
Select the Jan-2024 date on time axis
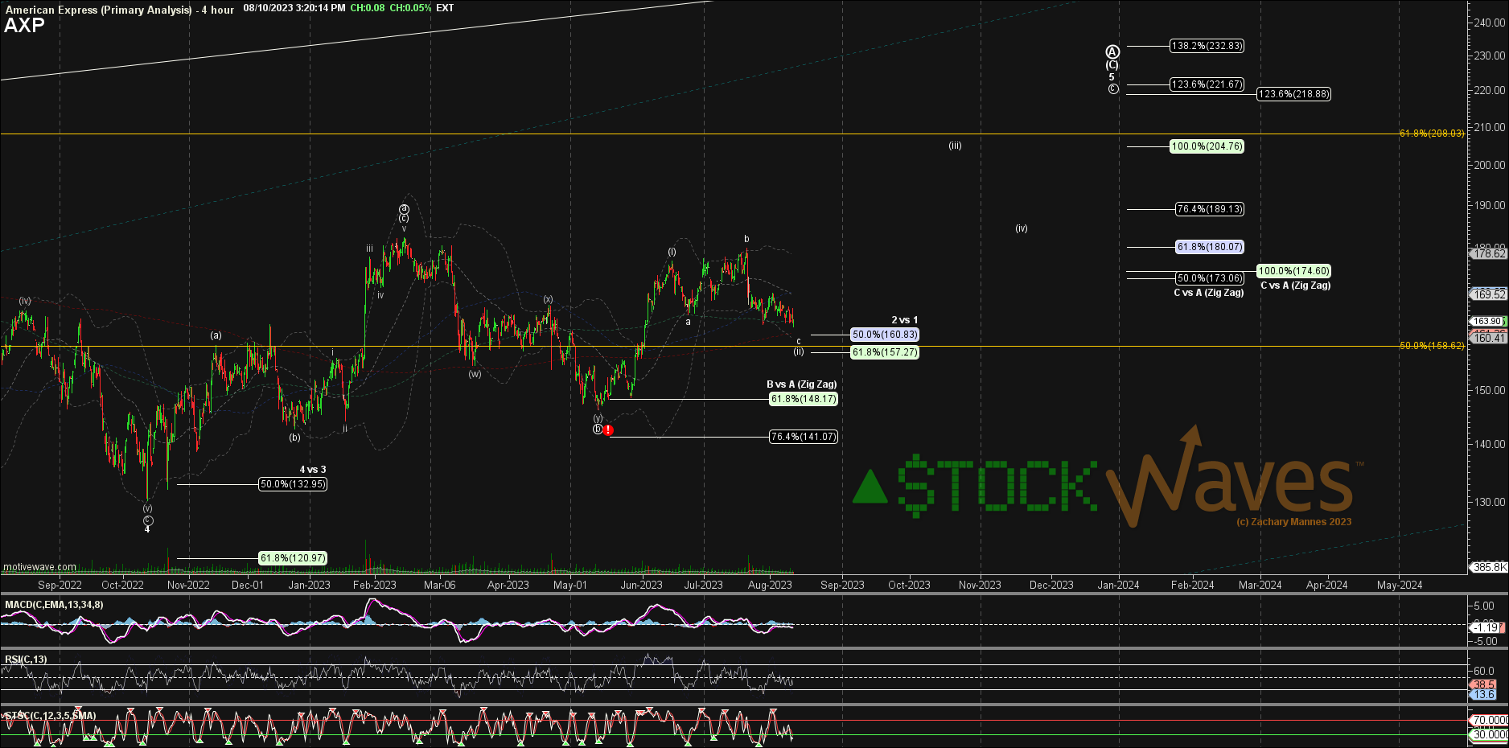1118,585
